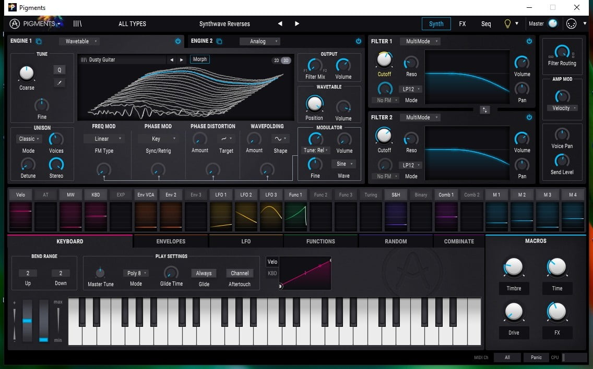Click the Panic button

pyautogui.click(x=536, y=358)
